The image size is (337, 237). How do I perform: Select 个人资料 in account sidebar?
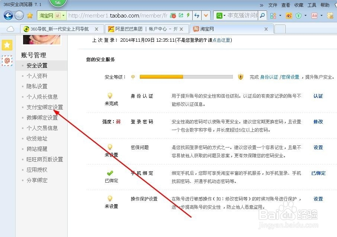tap(37, 76)
